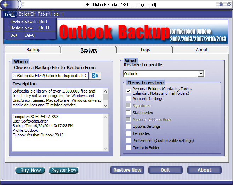
Task: Click the Outlook browse-file icon button
Action: click(95, 76)
